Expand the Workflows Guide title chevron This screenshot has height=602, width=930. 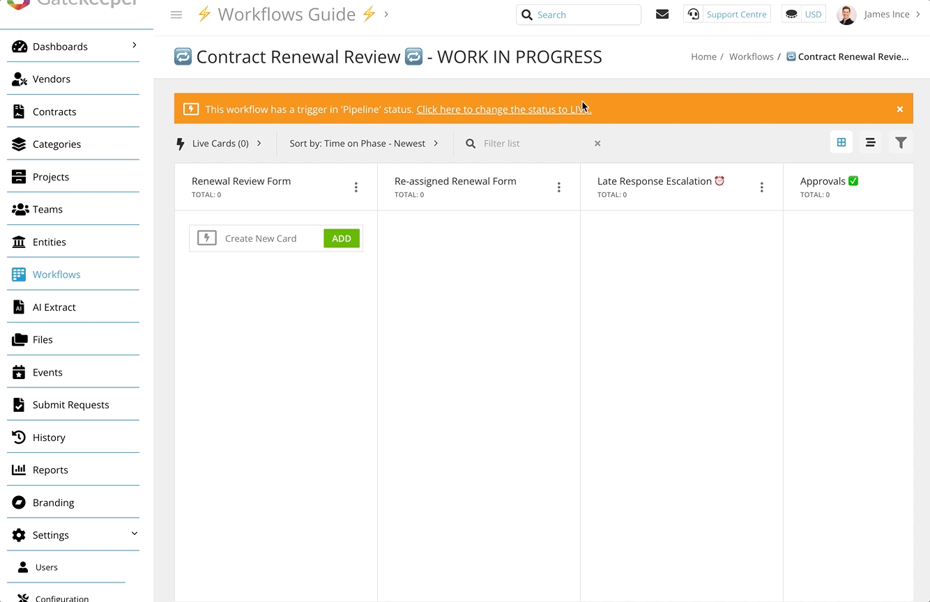point(386,14)
